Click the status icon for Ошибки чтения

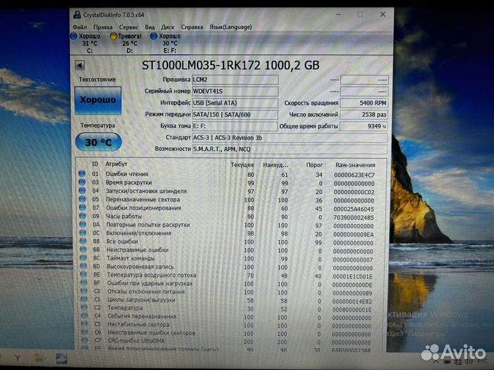point(82,173)
